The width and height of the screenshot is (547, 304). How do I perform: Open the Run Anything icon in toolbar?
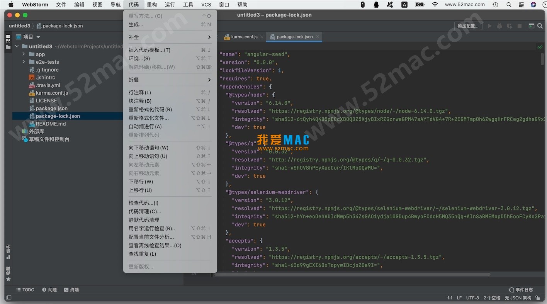pos(532,26)
